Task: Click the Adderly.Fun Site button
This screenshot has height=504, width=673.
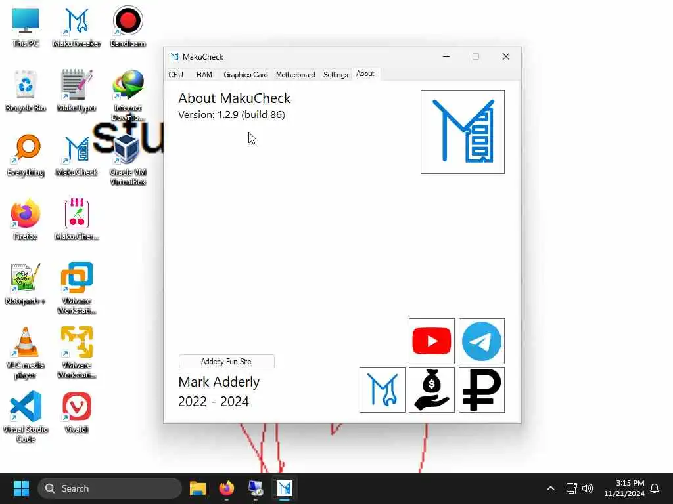Action: 226,362
